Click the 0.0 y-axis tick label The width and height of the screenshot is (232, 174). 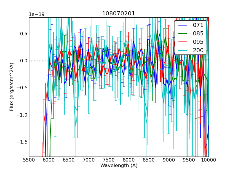[23, 61]
